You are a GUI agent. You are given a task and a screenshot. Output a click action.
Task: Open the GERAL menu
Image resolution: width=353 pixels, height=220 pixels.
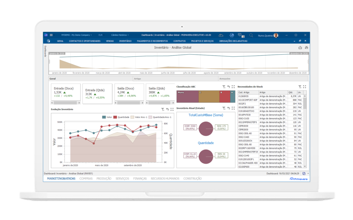(60, 41)
